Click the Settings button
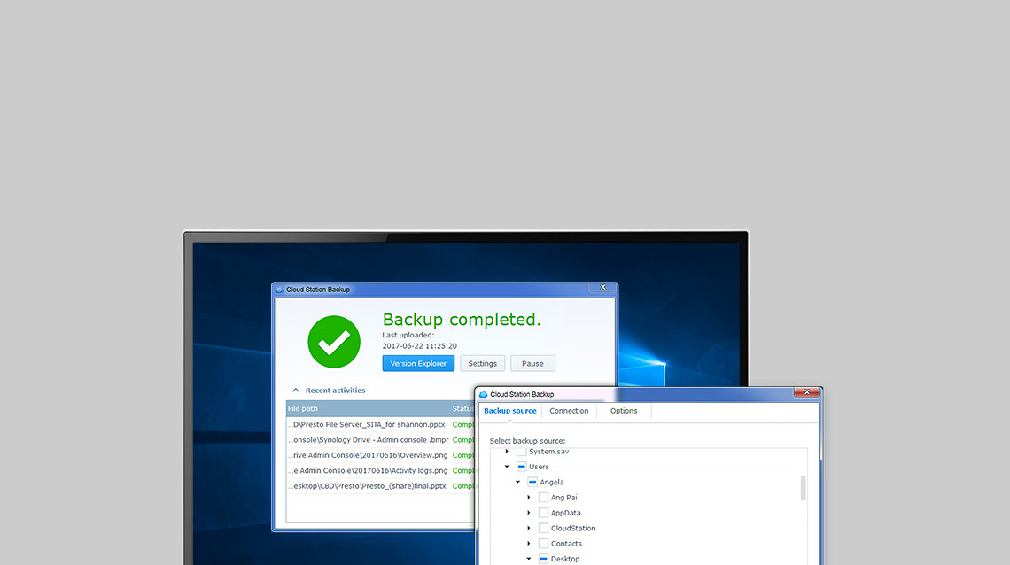 click(483, 364)
